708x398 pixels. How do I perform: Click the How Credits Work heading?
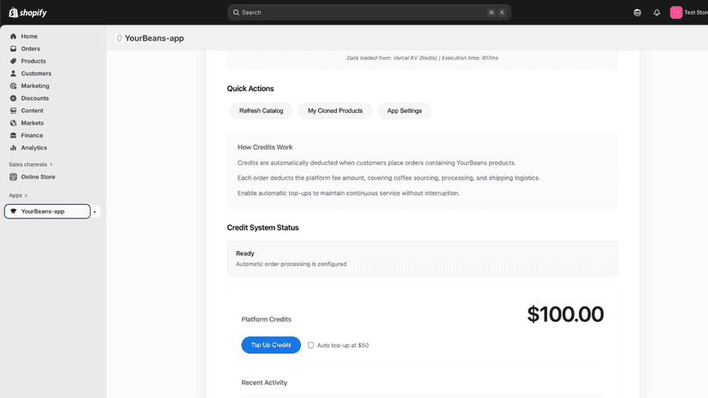(x=265, y=147)
